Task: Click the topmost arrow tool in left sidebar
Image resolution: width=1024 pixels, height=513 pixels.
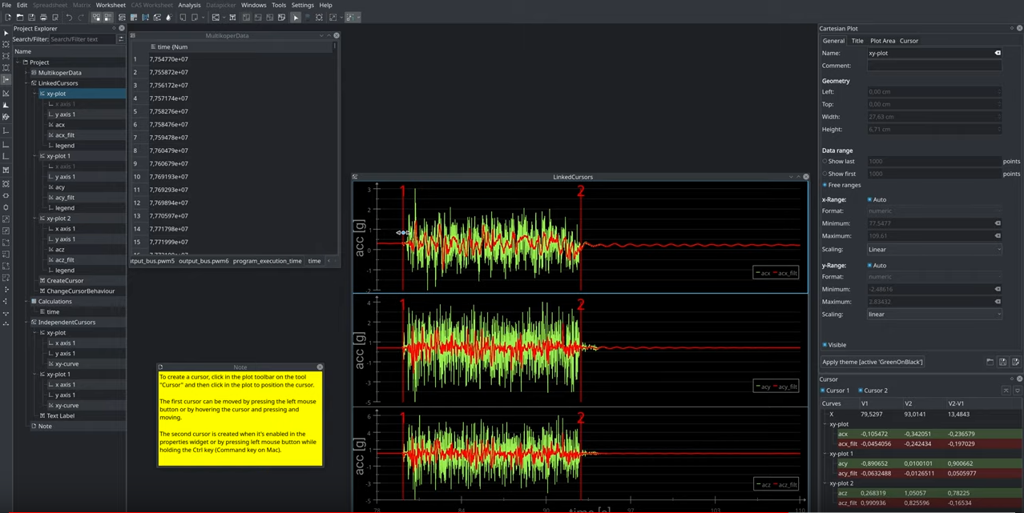Action: coord(6,33)
